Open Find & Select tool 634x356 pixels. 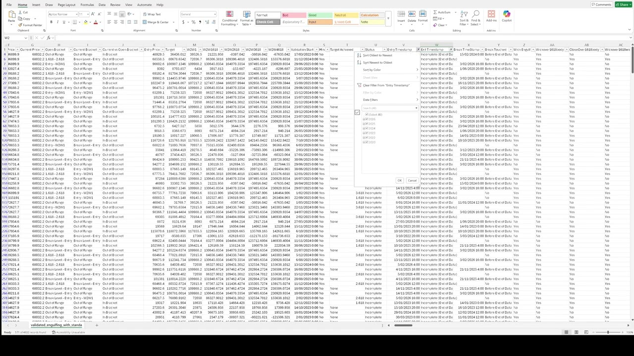pyautogui.click(x=475, y=18)
